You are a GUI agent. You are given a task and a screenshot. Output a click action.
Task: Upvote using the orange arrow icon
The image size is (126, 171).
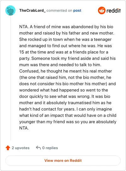pyautogui.click(x=8, y=148)
